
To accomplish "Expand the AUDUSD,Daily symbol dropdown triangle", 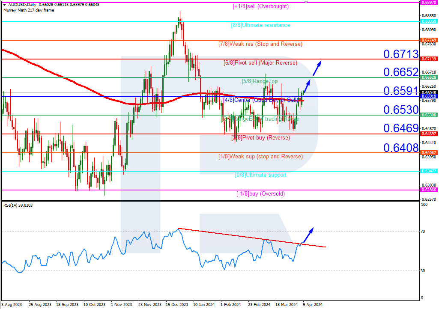I will pyautogui.click(x=3, y=3).
